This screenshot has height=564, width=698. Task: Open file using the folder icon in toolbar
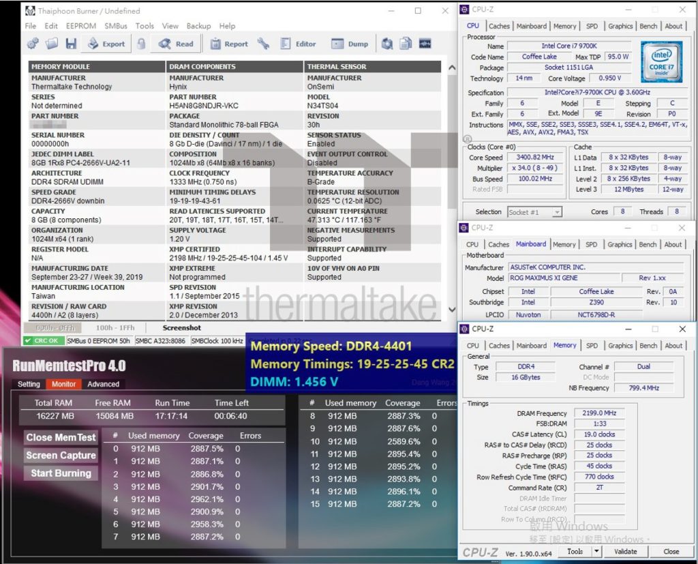[x=52, y=44]
